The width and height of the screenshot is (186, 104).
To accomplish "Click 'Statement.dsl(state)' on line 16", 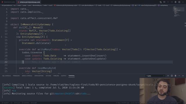I will 36,43.
